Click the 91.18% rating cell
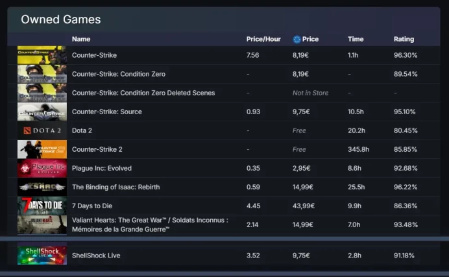Viewport: 449px width, 277px height. pyautogui.click(x=404, y=256)
